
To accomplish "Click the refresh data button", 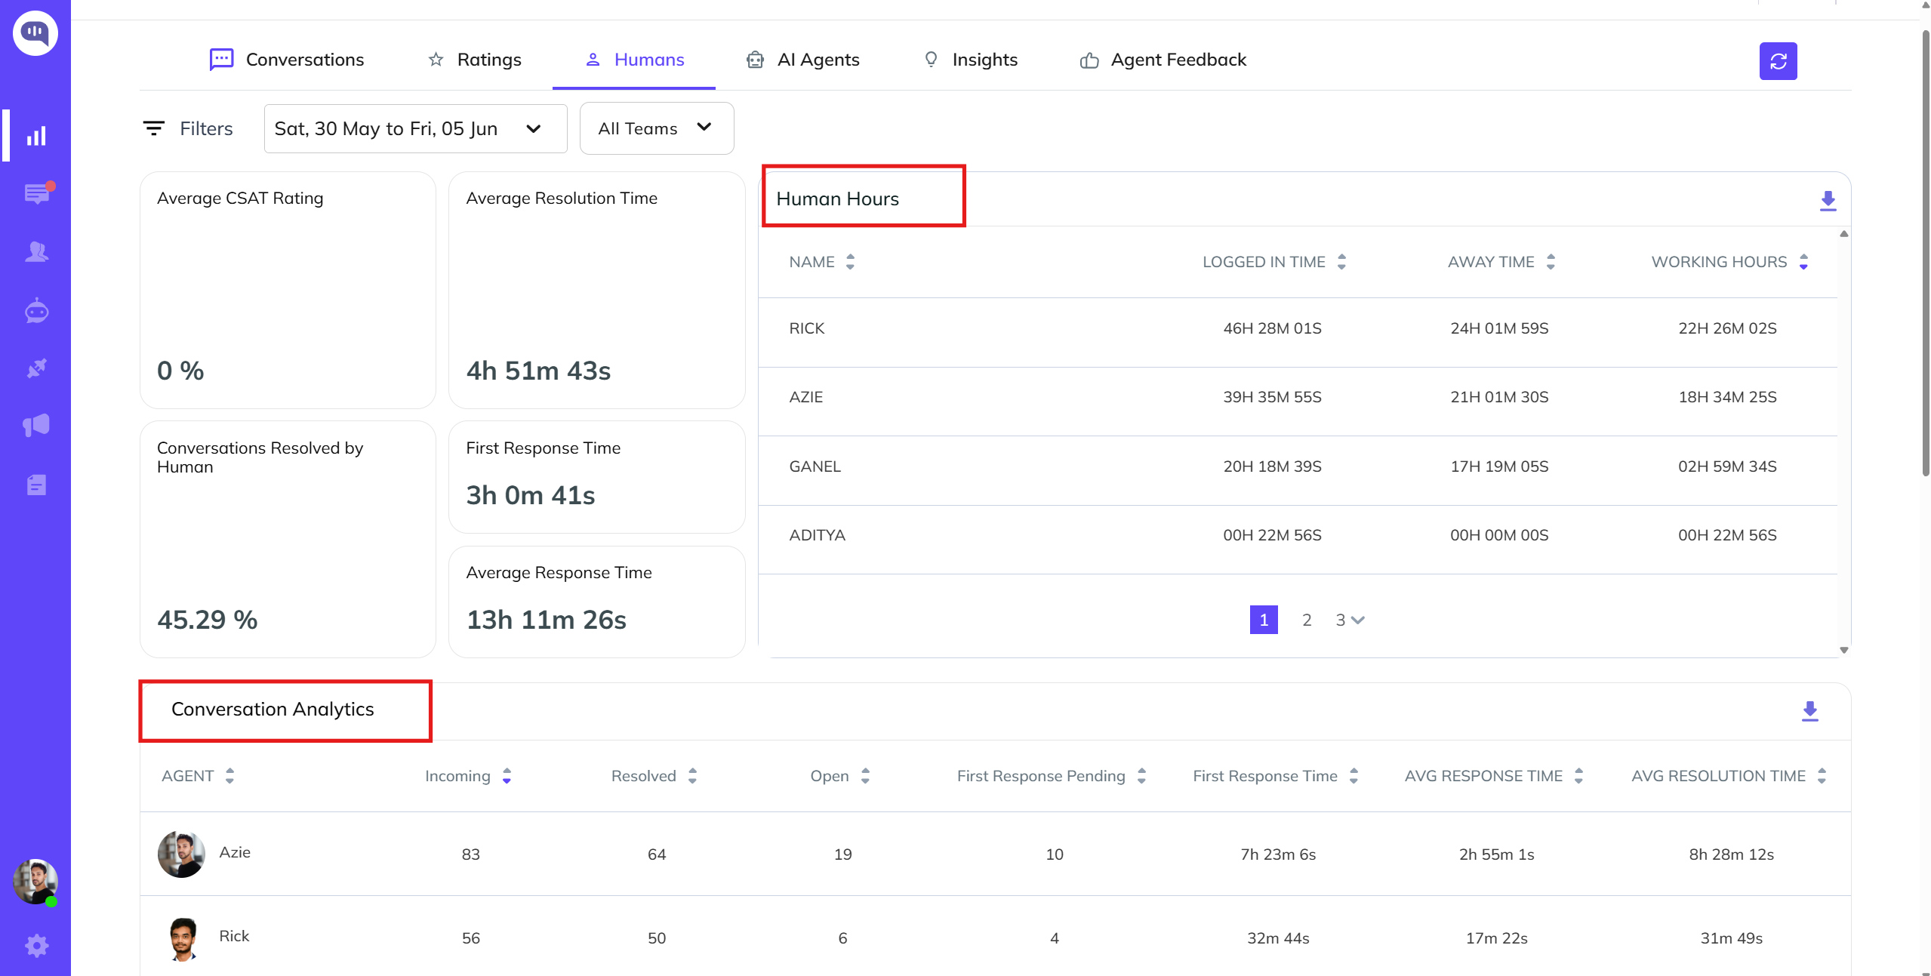I will click(1778, 61).
